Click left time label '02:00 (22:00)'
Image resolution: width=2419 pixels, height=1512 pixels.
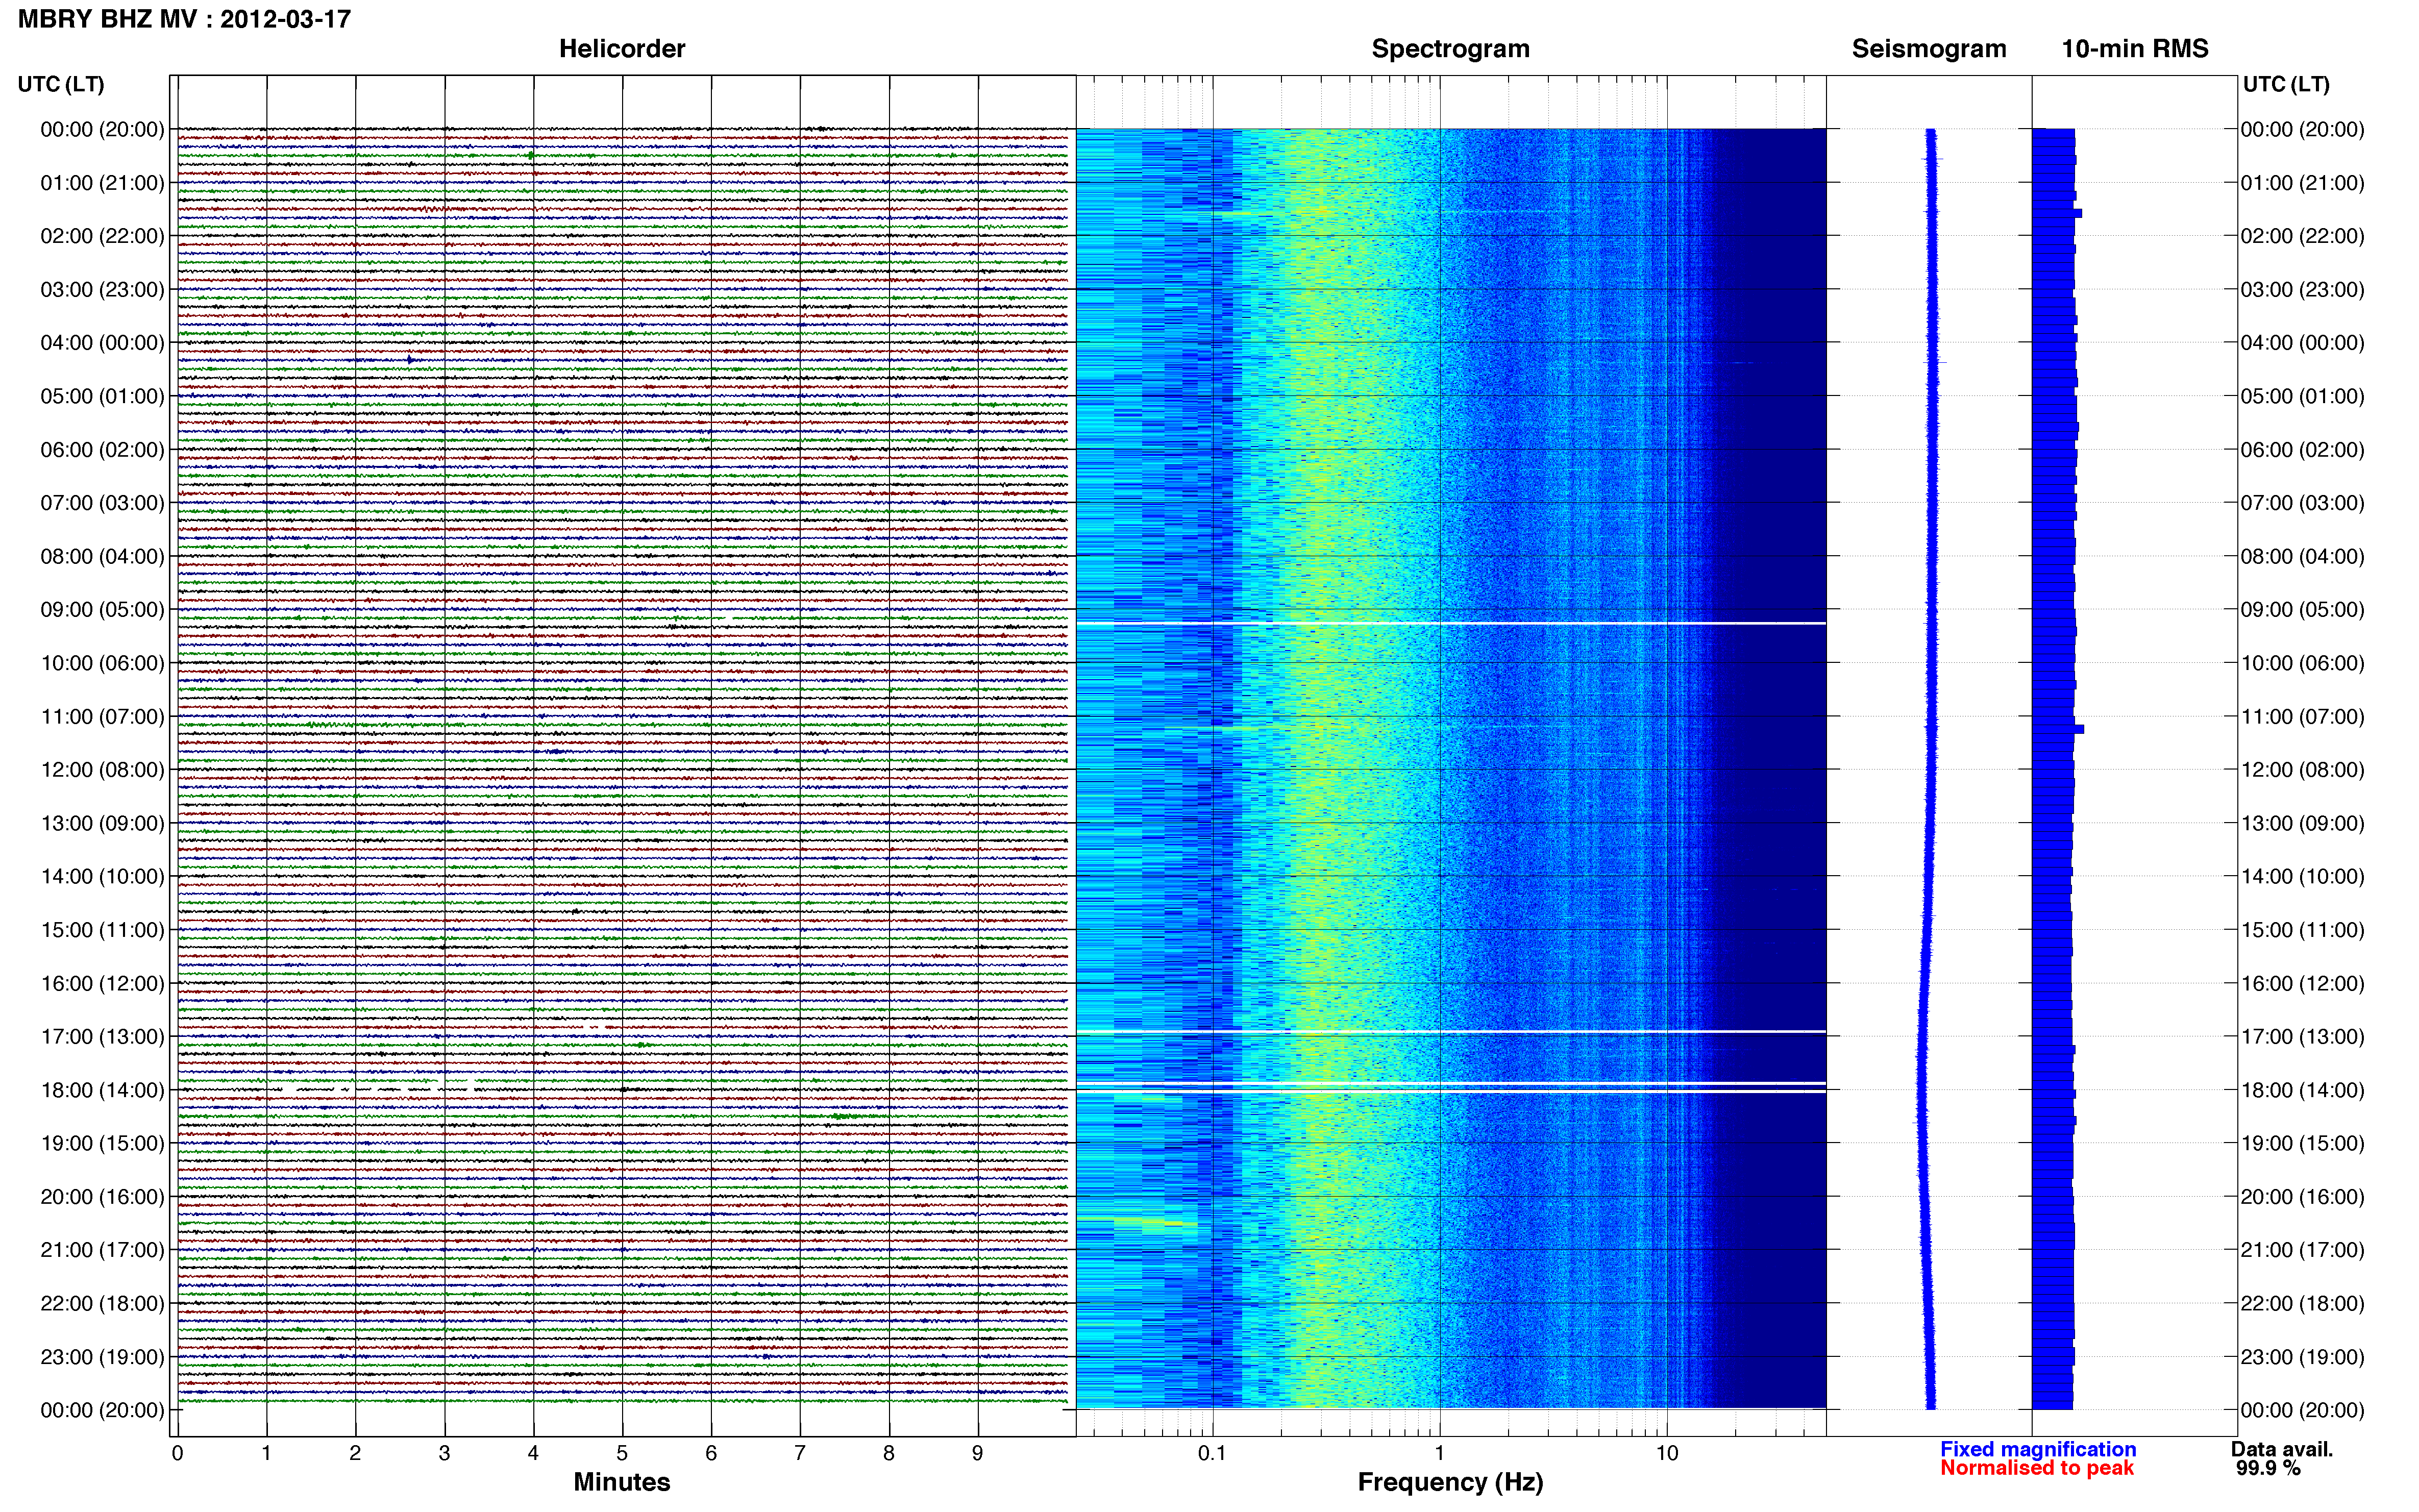[x=102, y=236]
